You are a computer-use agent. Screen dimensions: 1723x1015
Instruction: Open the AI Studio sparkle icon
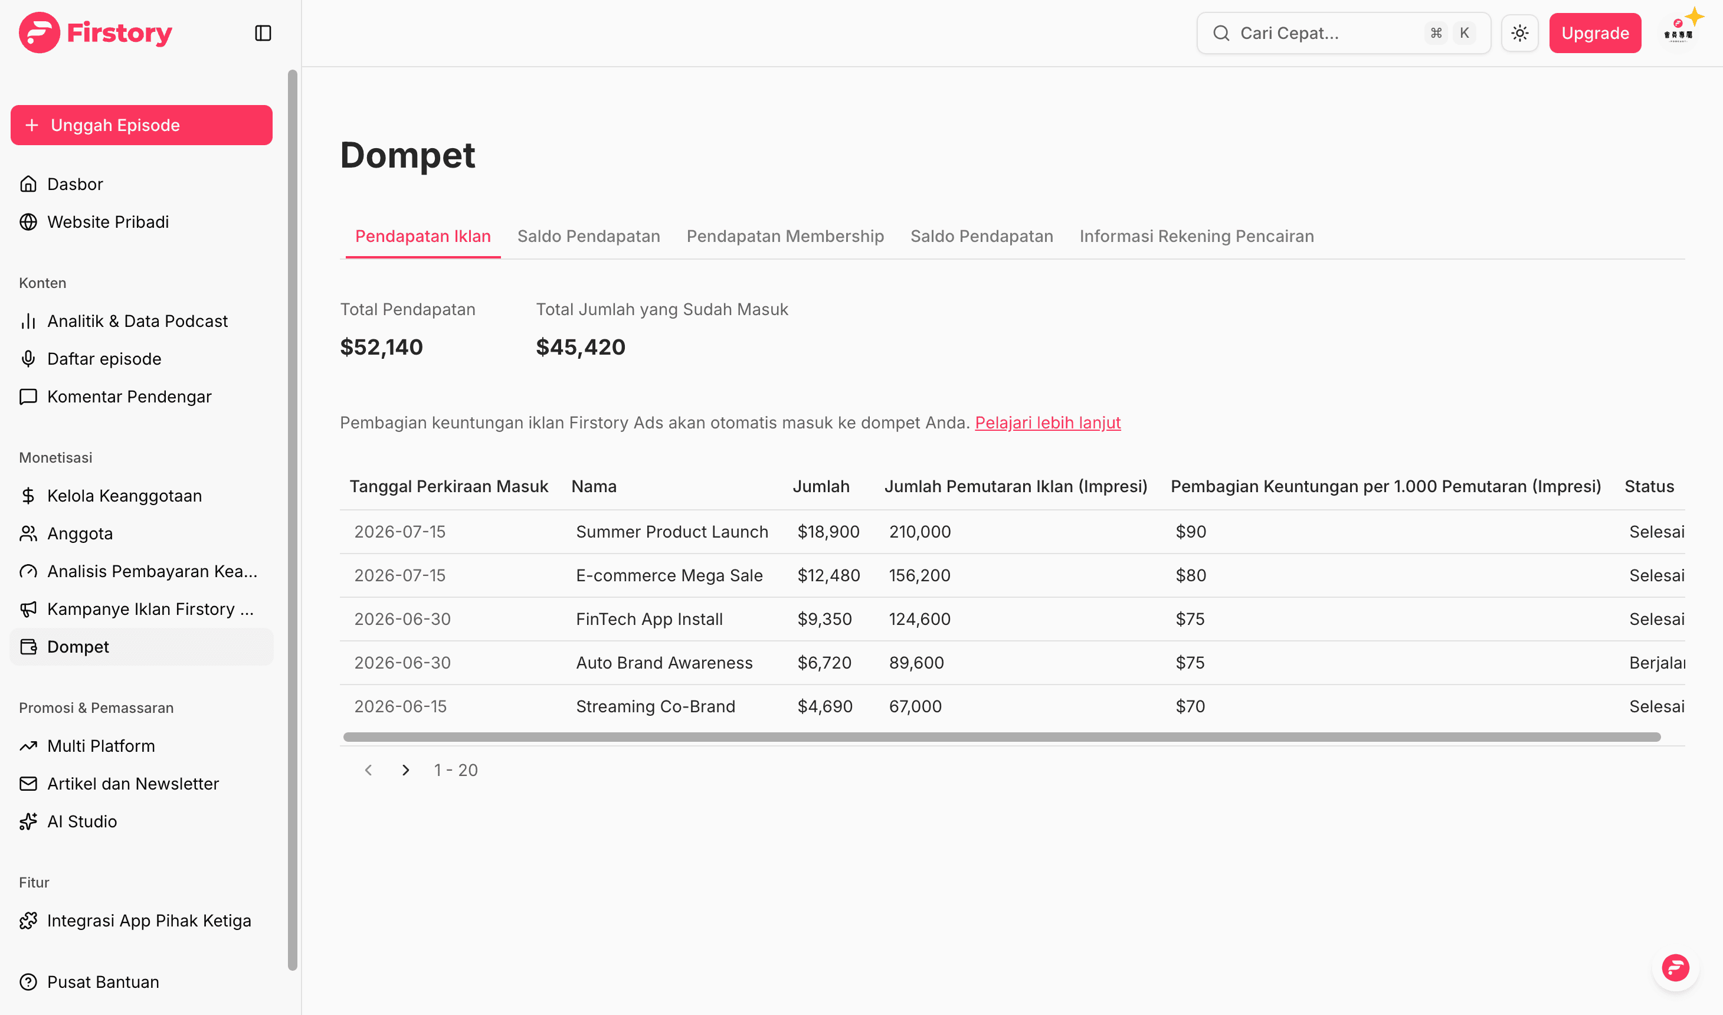point(28,821)
